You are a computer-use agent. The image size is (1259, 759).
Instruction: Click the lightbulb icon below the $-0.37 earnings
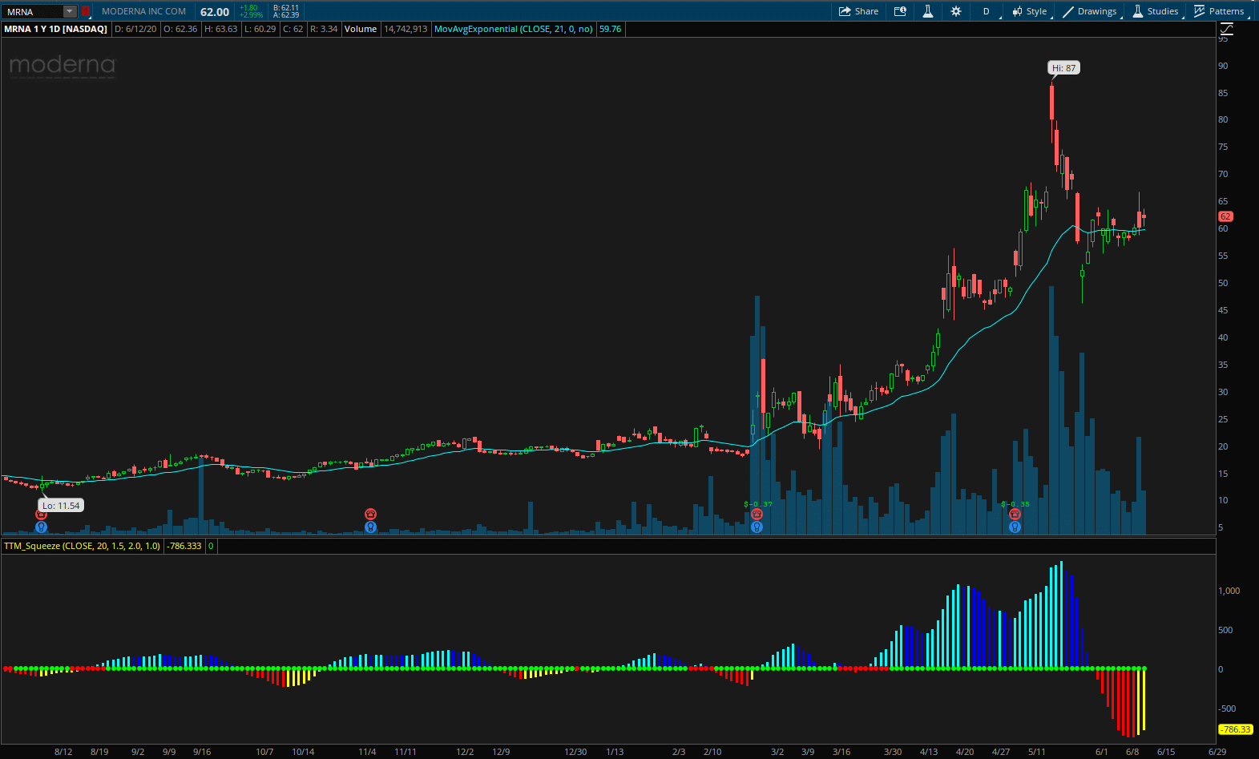(x=757, y=527)
